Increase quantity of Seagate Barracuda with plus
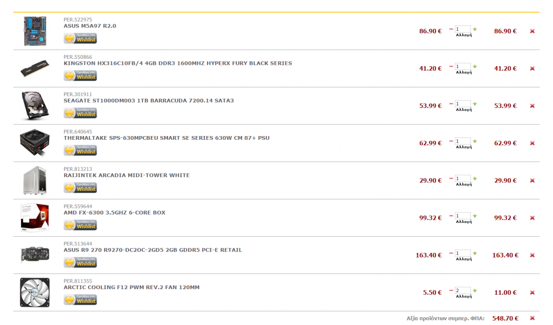 coord(475,103)
